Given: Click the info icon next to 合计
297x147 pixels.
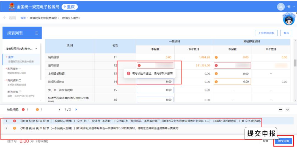Looking at the screenshot, I should [x=16, y=141].
